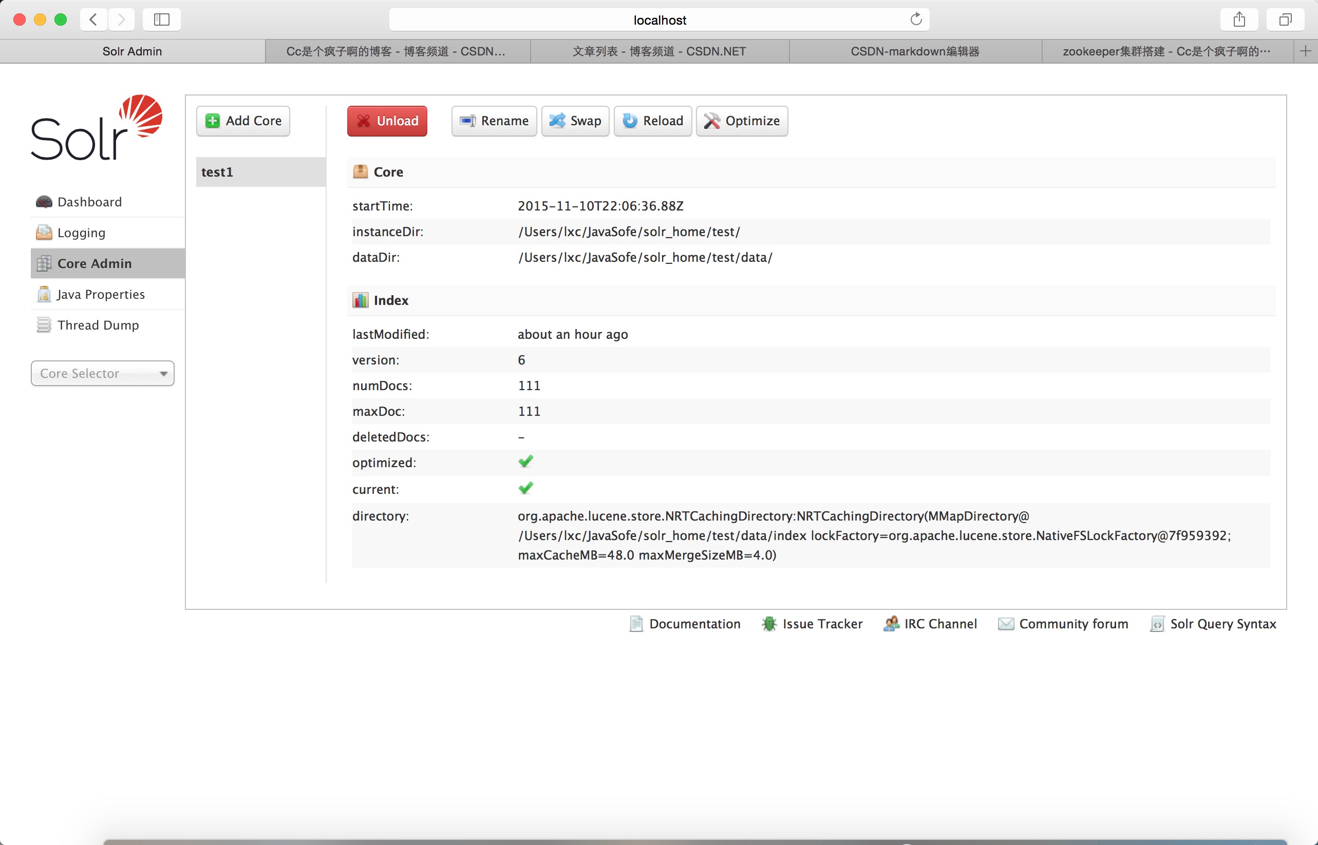Toggle the Safari sidebar
This screenshot has height=845, width=1318.
161,20
